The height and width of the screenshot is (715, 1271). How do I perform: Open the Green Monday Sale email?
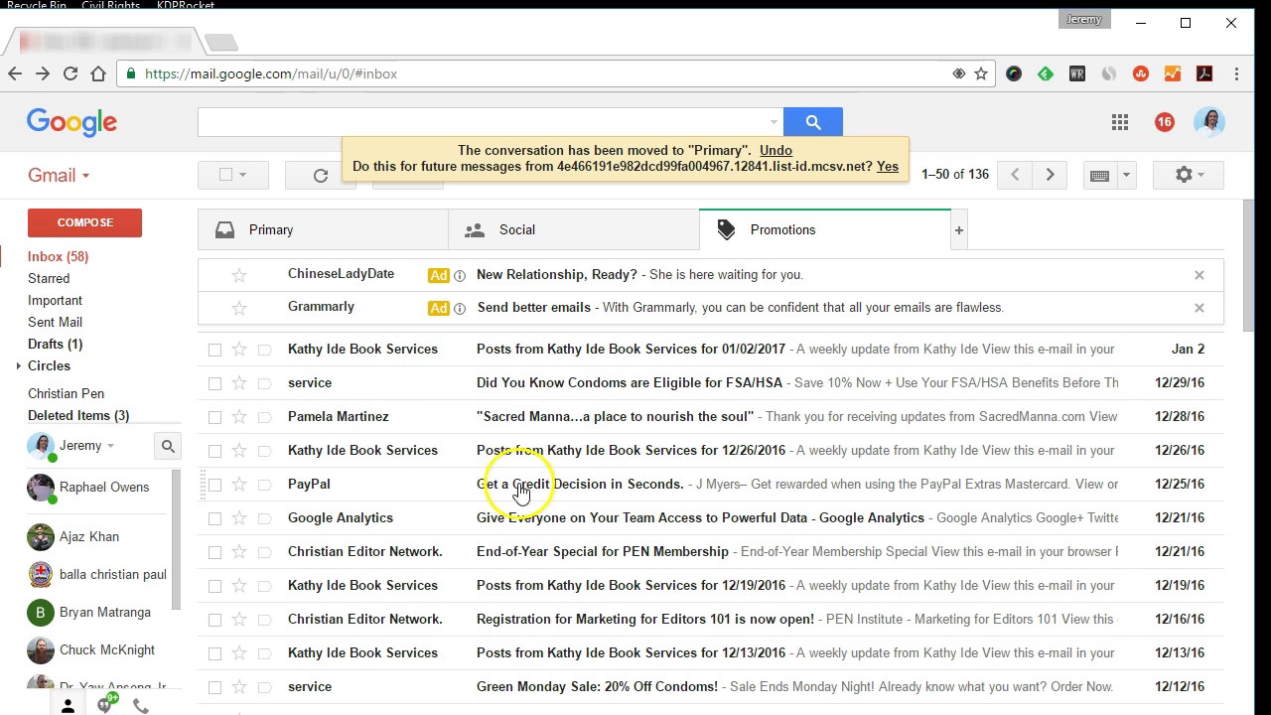(x=710, y=687)
